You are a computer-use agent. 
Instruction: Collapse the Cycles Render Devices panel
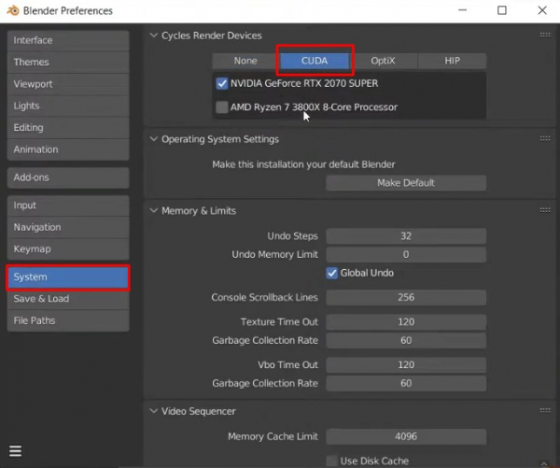154,35
